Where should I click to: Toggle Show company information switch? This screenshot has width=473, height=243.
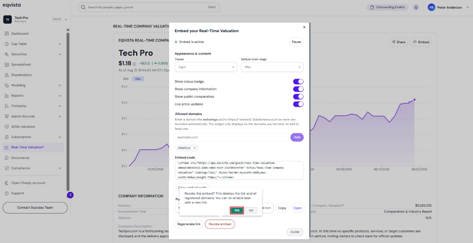coord(298,89)
